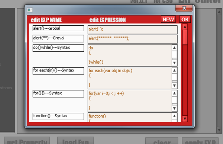This screenshot has width=223, height=144.
Task: Click into the alert(****** ******); expression box
Action: [133, 39]
